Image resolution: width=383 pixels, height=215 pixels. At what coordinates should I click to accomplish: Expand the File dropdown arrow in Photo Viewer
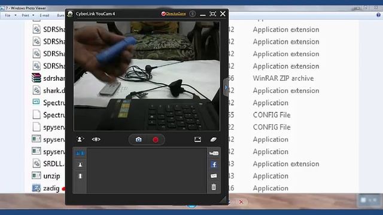pos(16,16)
